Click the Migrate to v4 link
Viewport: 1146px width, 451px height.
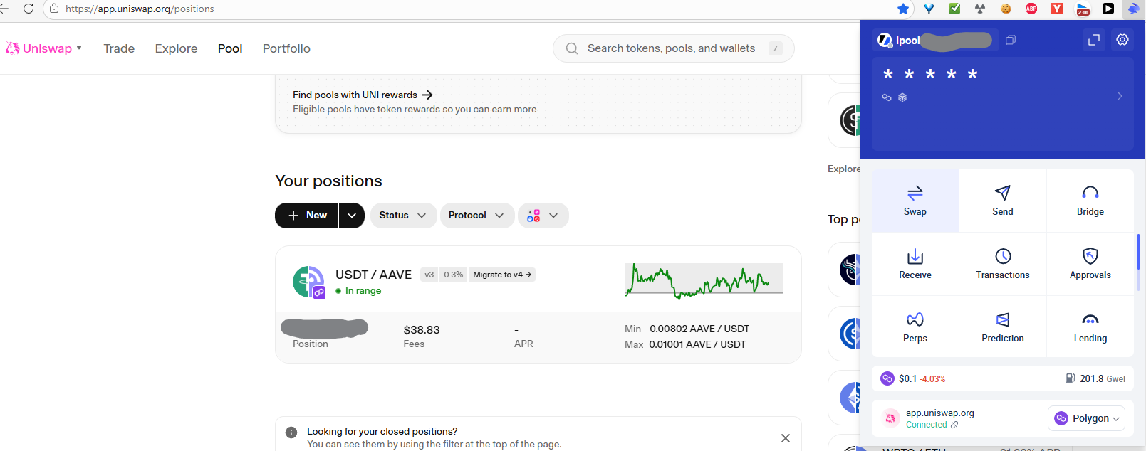point(501,275)
